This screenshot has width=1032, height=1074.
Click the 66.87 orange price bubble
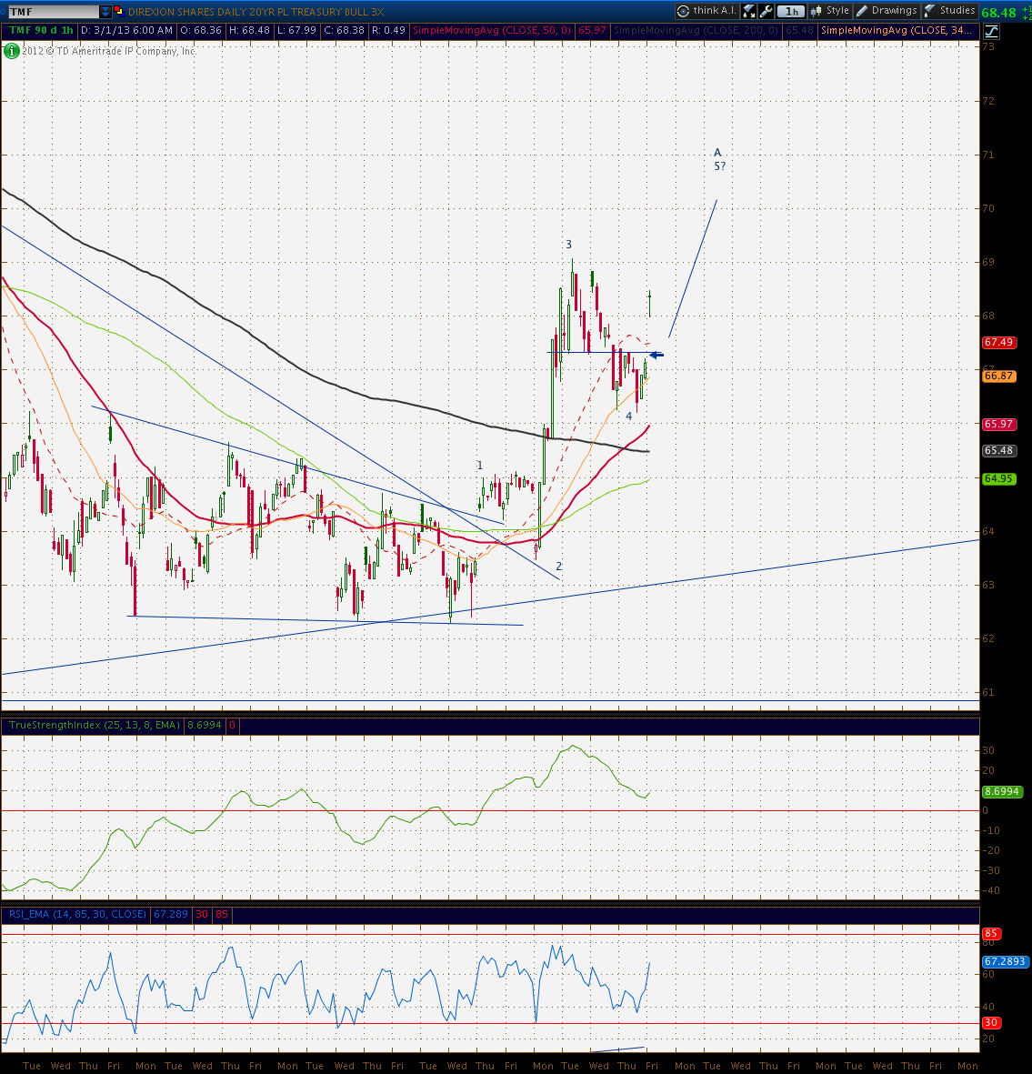point(998,376)
